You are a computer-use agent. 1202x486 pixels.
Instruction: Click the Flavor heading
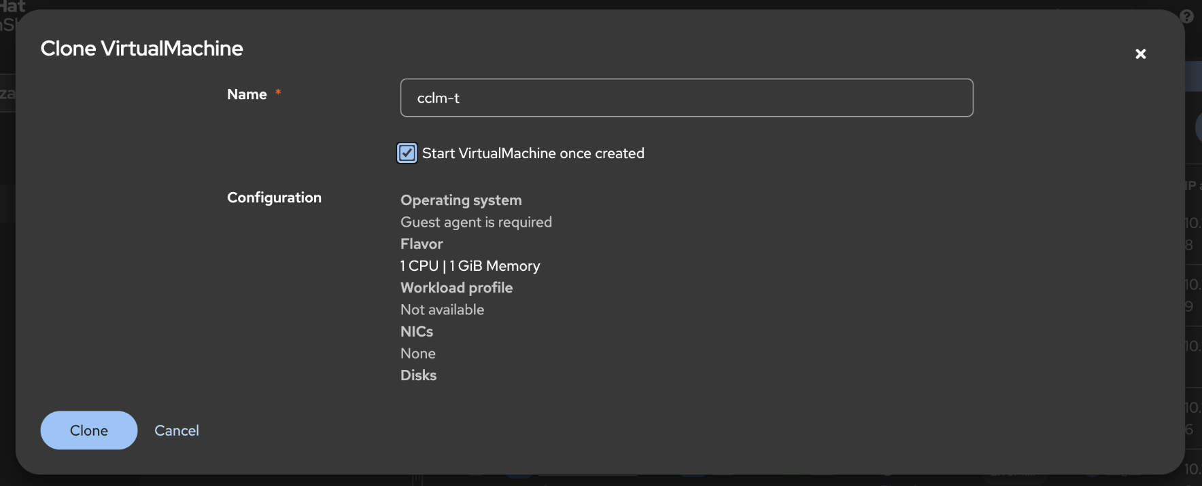[x=422, y=244]
